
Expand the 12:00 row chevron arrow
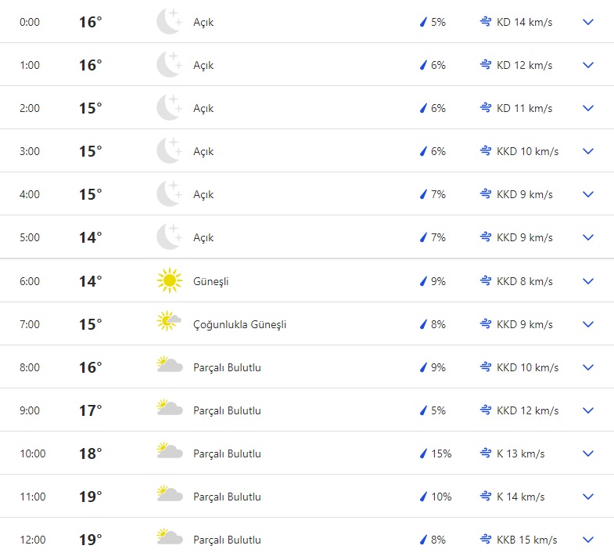tap(588, 540)
